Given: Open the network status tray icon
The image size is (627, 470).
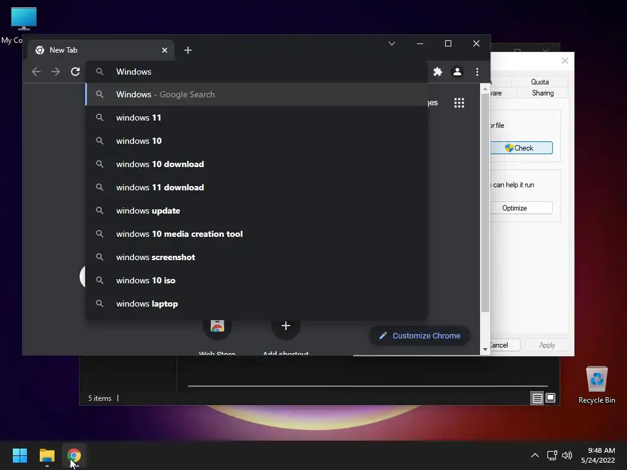Looking at the screenshot, I should [552, 455].
